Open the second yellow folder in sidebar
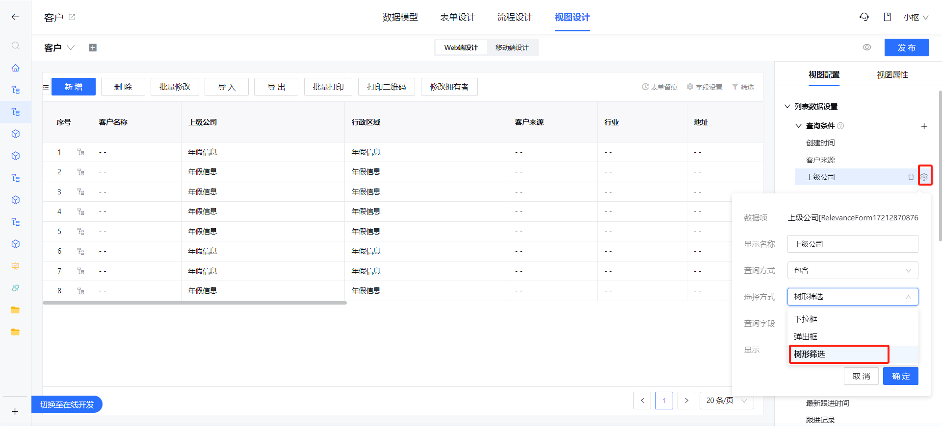This screenshot has width=942, height=426. (16, 332)
